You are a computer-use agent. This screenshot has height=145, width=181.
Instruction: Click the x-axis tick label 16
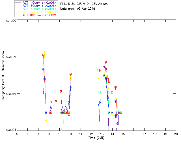point(133,134)
